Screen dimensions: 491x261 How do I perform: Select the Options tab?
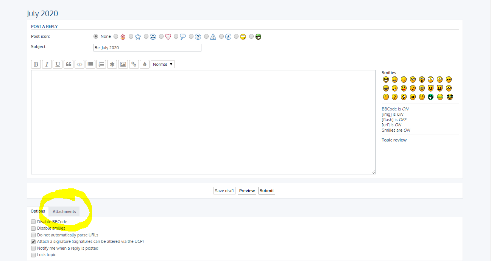[38, 211]
